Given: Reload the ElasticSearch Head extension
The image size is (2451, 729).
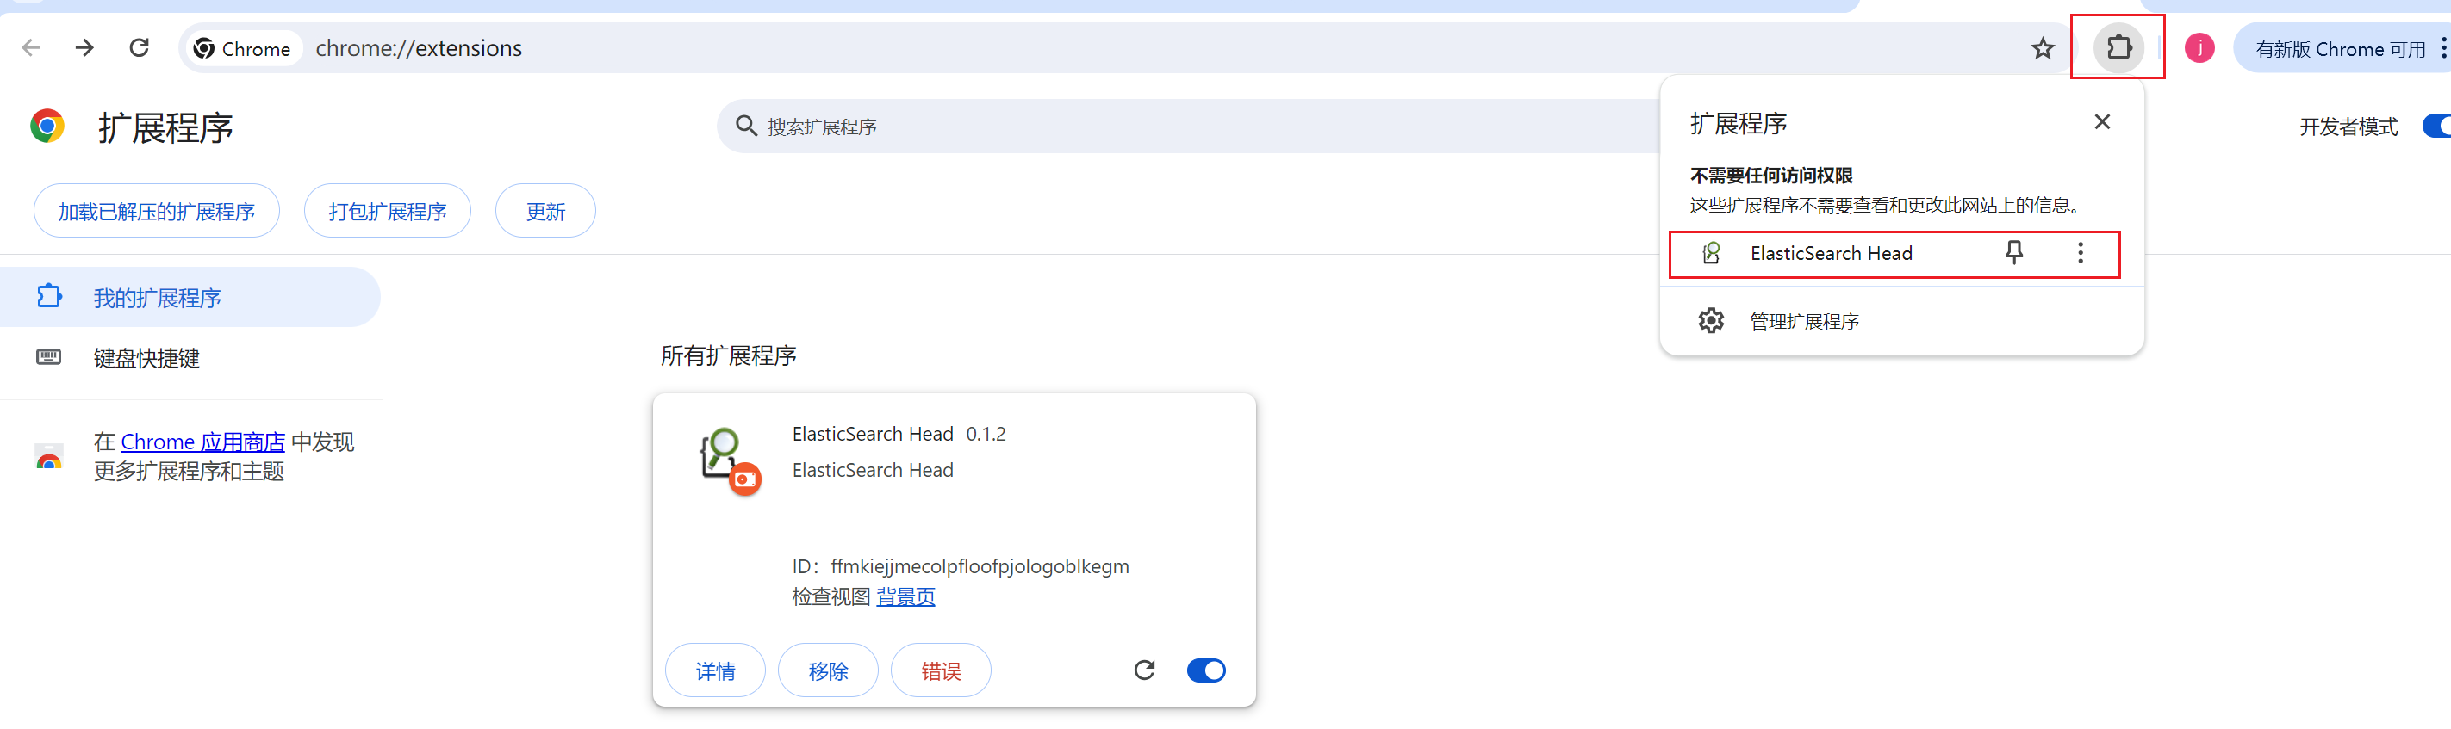Looking at the screenshot, I should tap(1144, 670).
